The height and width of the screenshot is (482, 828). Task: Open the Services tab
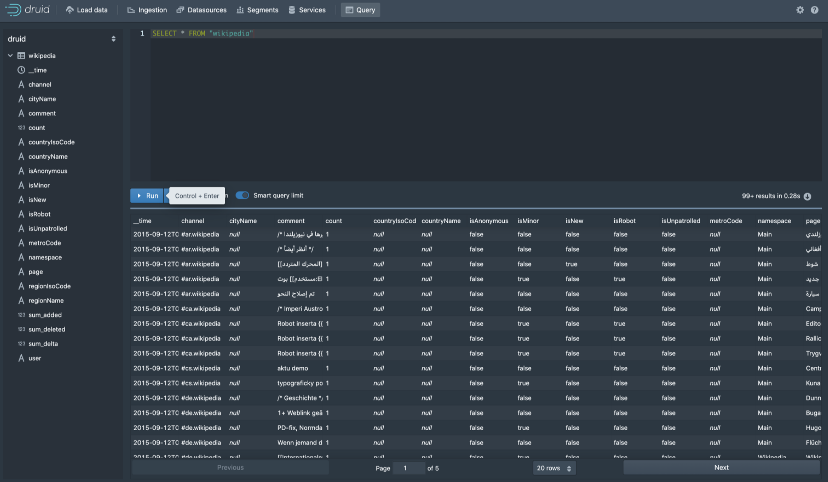(307, 10)
